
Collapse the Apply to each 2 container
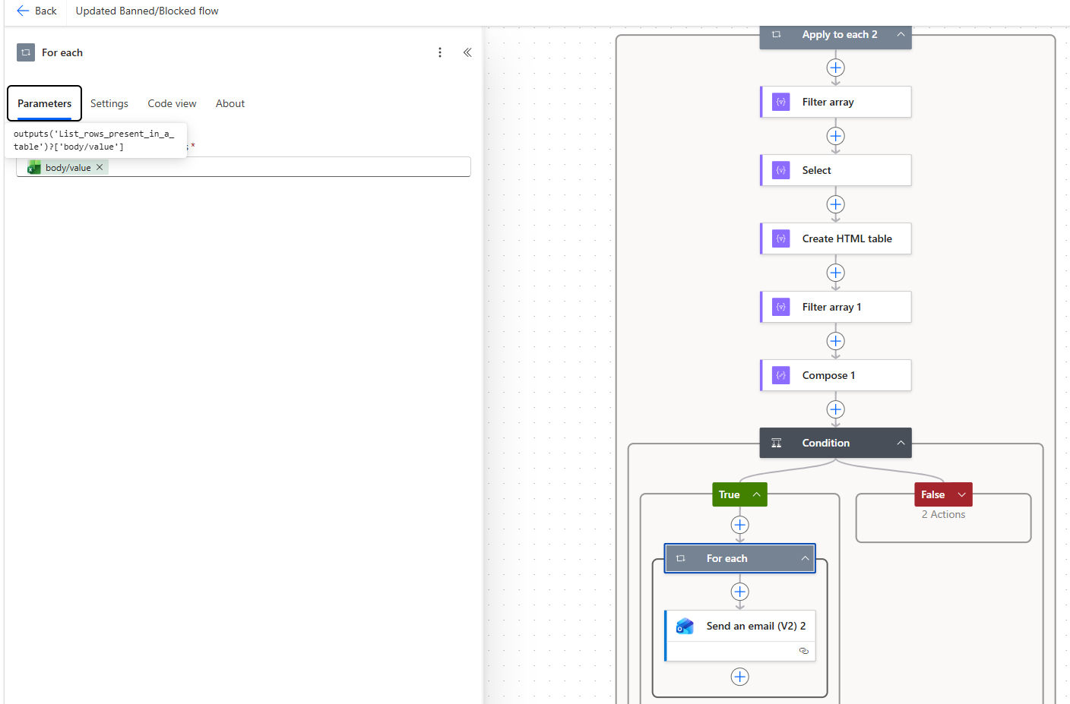901,34
